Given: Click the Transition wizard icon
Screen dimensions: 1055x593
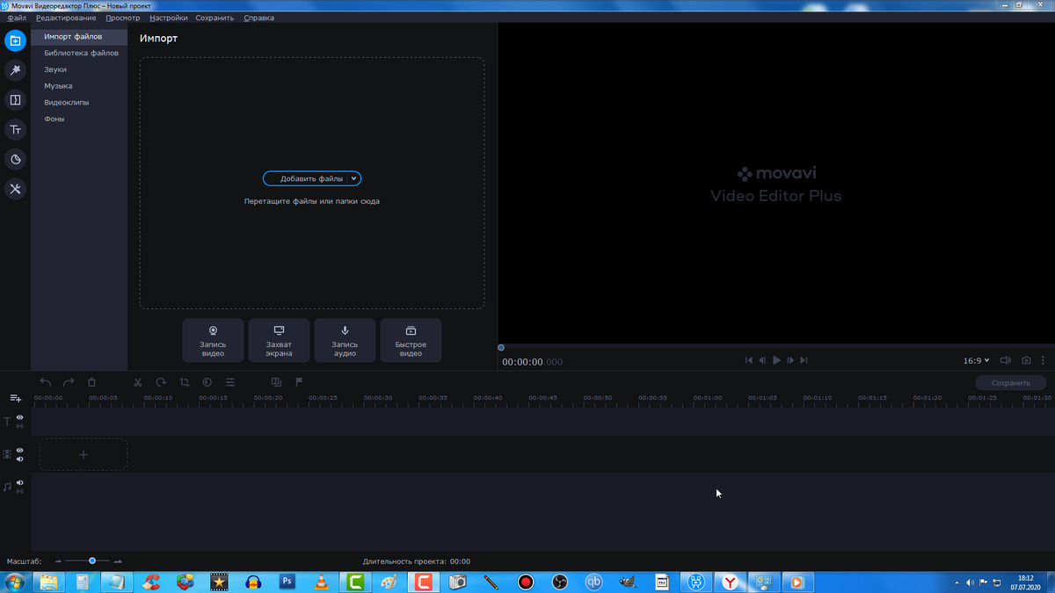Looking at the screenshot, I should (x=276, y=382).
